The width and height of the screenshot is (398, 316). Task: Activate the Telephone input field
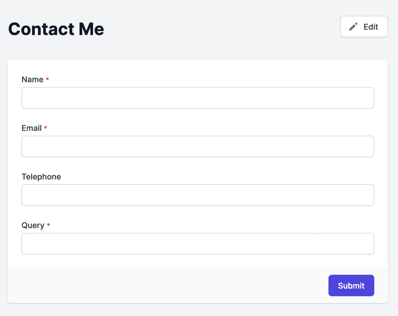[x=198, y=195]
